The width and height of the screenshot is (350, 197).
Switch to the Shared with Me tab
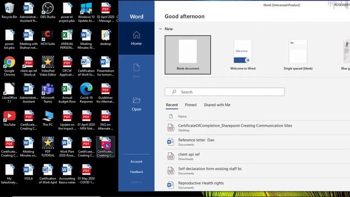coord(217,105)
